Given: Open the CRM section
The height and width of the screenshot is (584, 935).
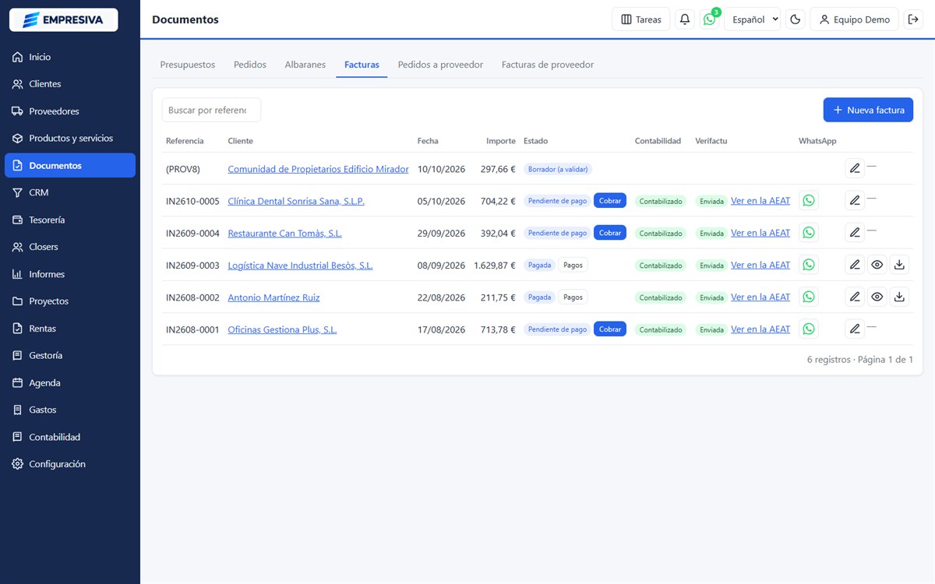Looking at the screenshot, I should point(70,192).
